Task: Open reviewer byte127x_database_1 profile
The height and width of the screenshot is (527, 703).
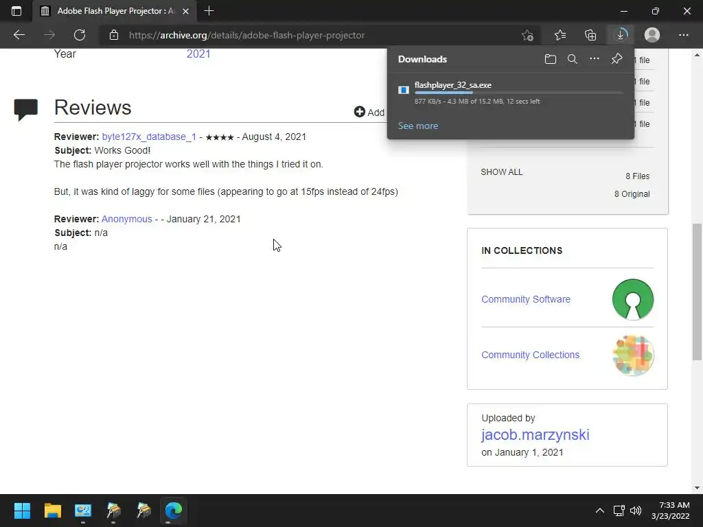Action: [x=149, y=137]
